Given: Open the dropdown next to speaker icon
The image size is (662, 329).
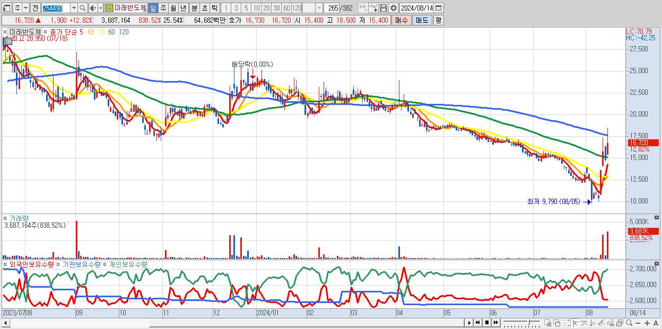Looking at the screenshot, I should click(x=100, y=8).
